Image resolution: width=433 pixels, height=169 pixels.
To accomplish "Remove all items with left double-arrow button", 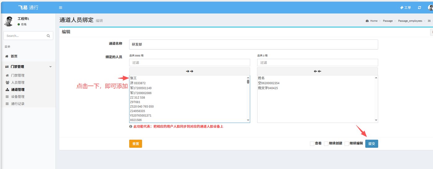I will 317,71.
